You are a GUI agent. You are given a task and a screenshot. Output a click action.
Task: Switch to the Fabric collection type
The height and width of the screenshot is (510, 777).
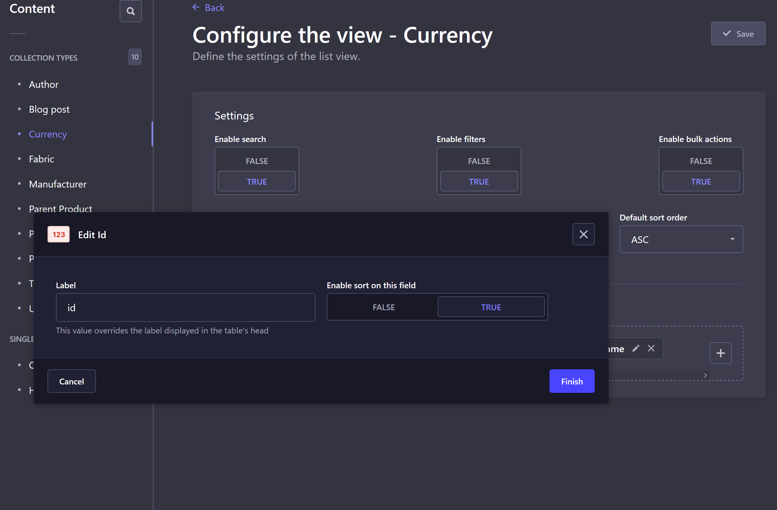pyautogui.click(x=41, y=159)
